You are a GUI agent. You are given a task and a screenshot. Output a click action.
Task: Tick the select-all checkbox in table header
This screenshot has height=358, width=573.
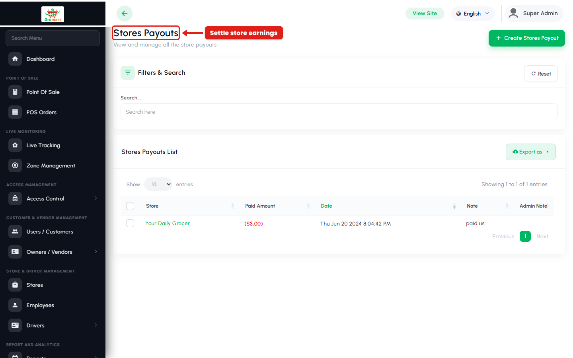click(130, 206)
